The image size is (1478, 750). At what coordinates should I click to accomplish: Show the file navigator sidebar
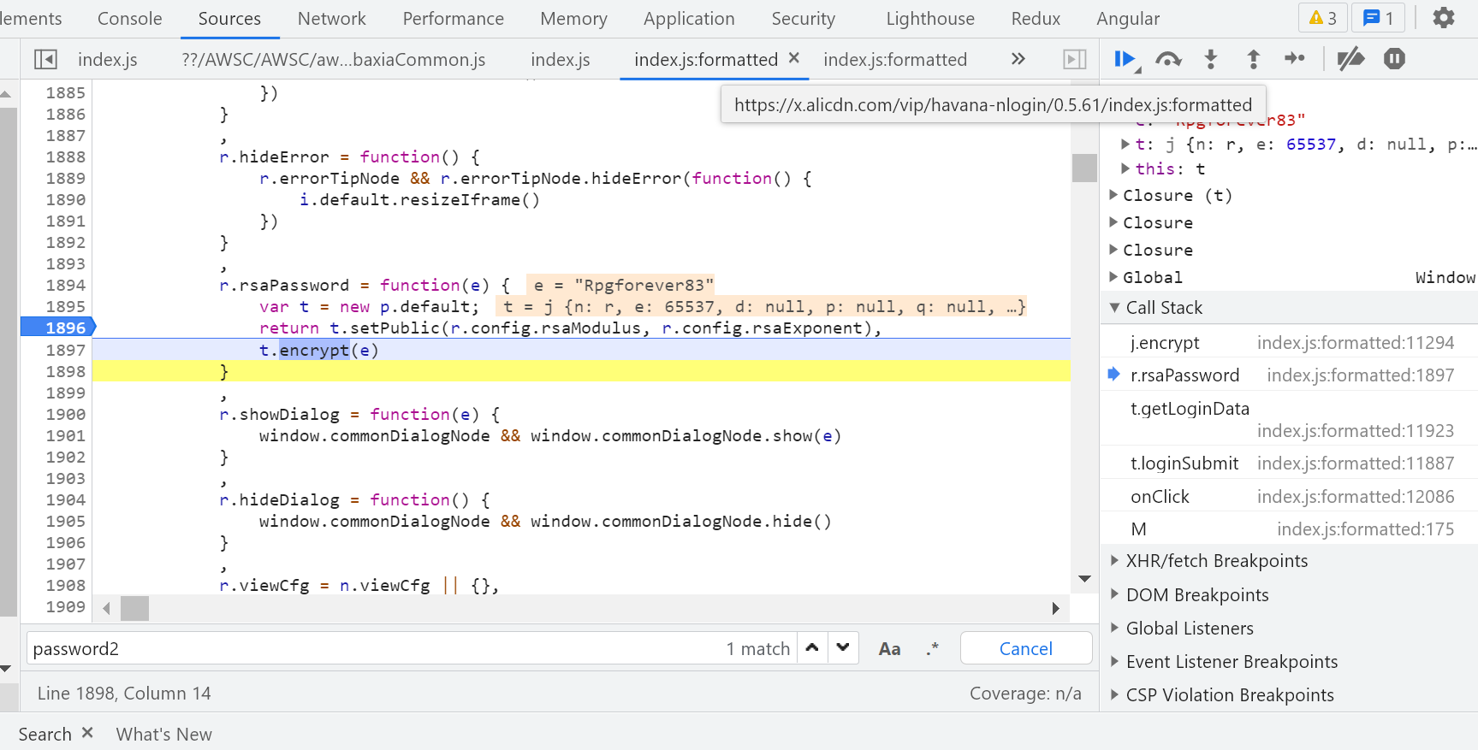point(45,59)
